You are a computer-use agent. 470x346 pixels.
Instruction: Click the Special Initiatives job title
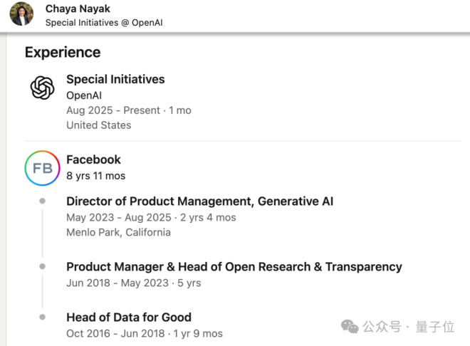tap(115, 80)
